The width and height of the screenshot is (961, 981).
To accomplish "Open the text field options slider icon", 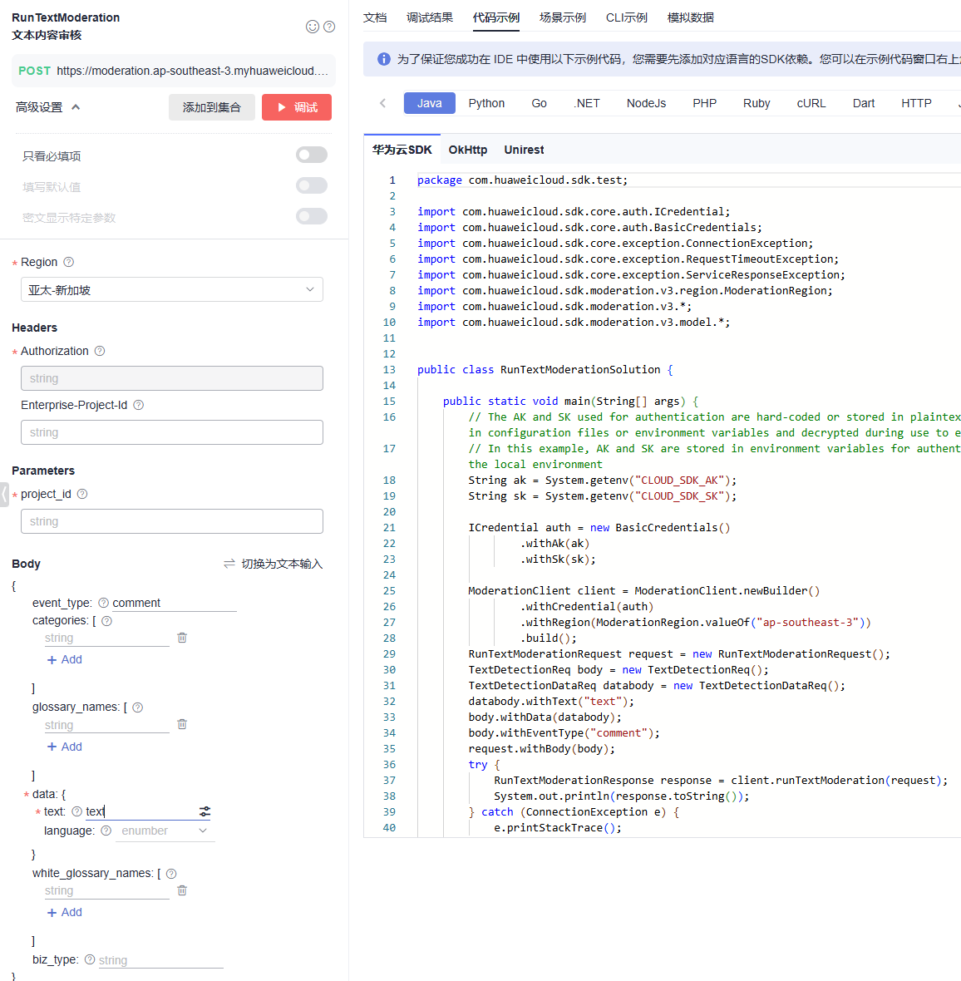I will point(205,811).
